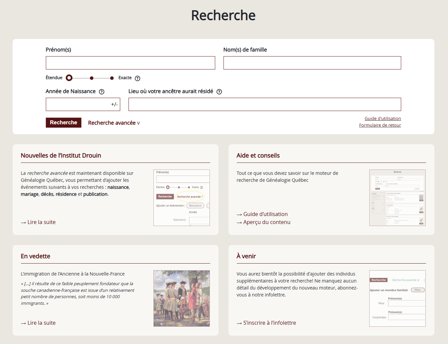Open the New France immigration painting thumbnail
448x344 pixels.
(181, 298)
